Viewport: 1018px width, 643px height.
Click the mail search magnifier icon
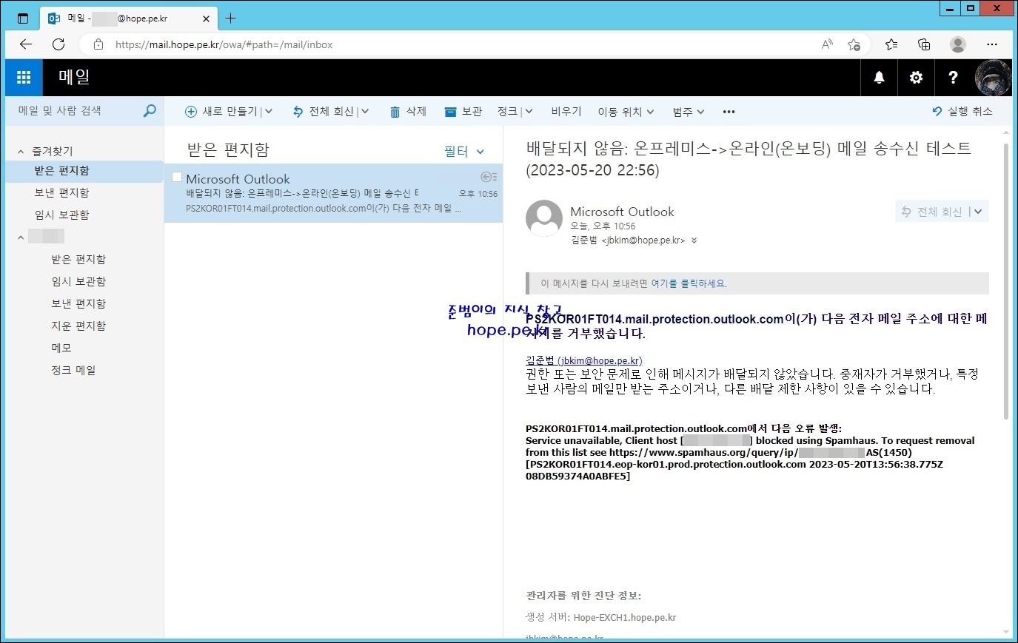pos(150,111)
